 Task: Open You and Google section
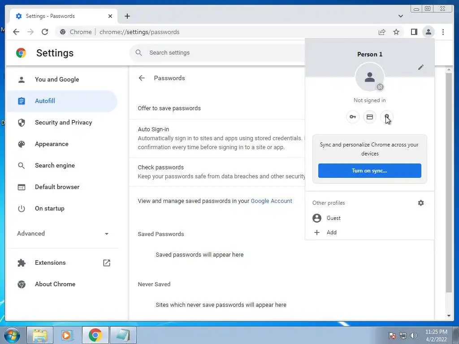click(x=62, y=80)
